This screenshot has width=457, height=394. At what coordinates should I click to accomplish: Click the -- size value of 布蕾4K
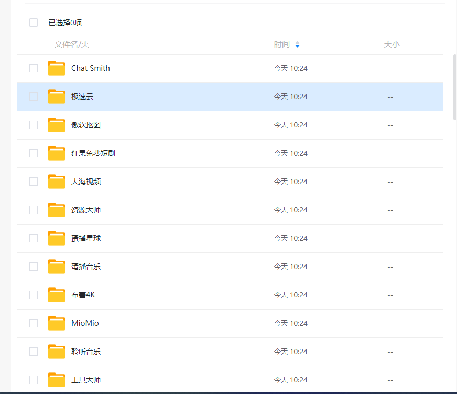pyautogui.click(x=390, y=295)
